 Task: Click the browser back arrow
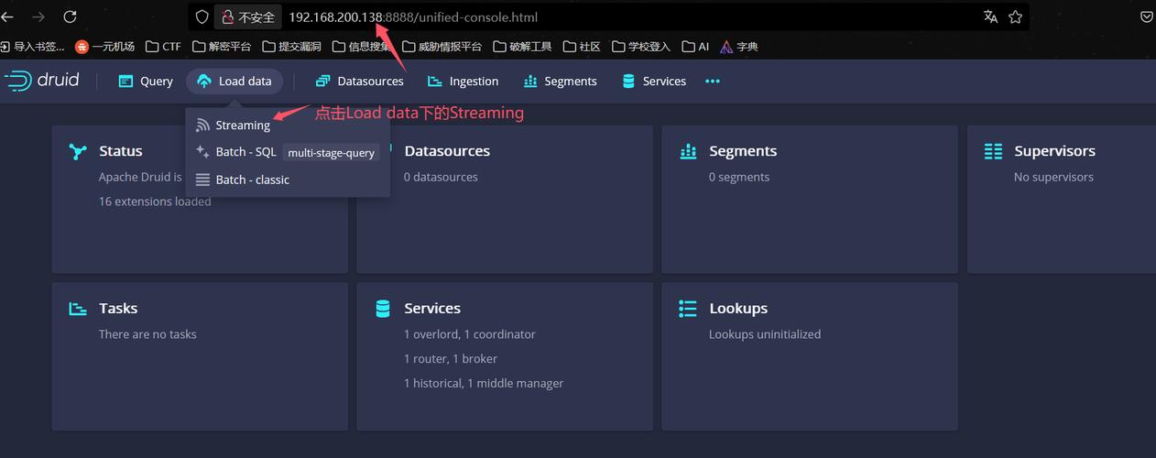tap(8, 16)
